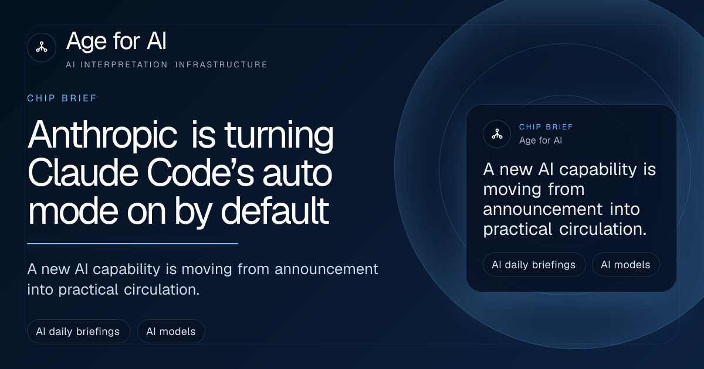
Task: Click the Age for AI logo icon in header
Action: tap(42, 47)
